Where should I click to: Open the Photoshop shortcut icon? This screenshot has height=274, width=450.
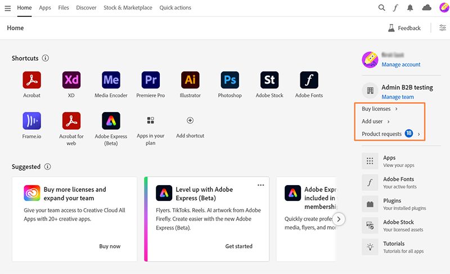coord(229,80)
